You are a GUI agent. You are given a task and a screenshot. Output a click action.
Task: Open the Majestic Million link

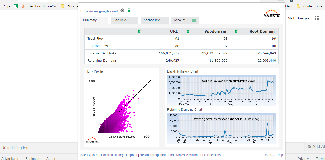pyautogui.click(x=187, y=155)
